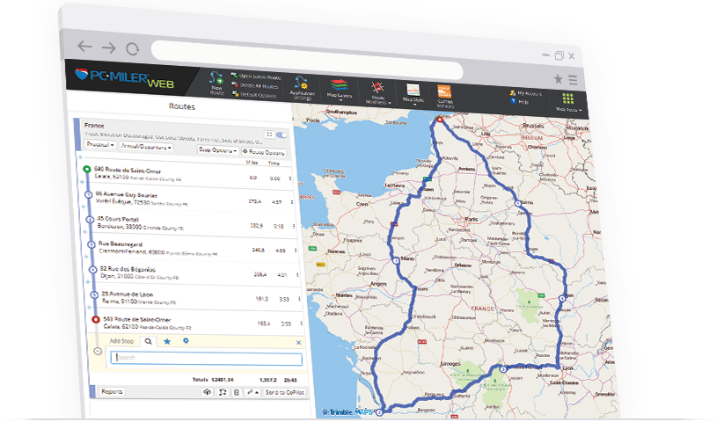Open the menu for the 543 Route de Saint-Omer stop
Viewport: 724px width, 429px height.
pos(301,324)
